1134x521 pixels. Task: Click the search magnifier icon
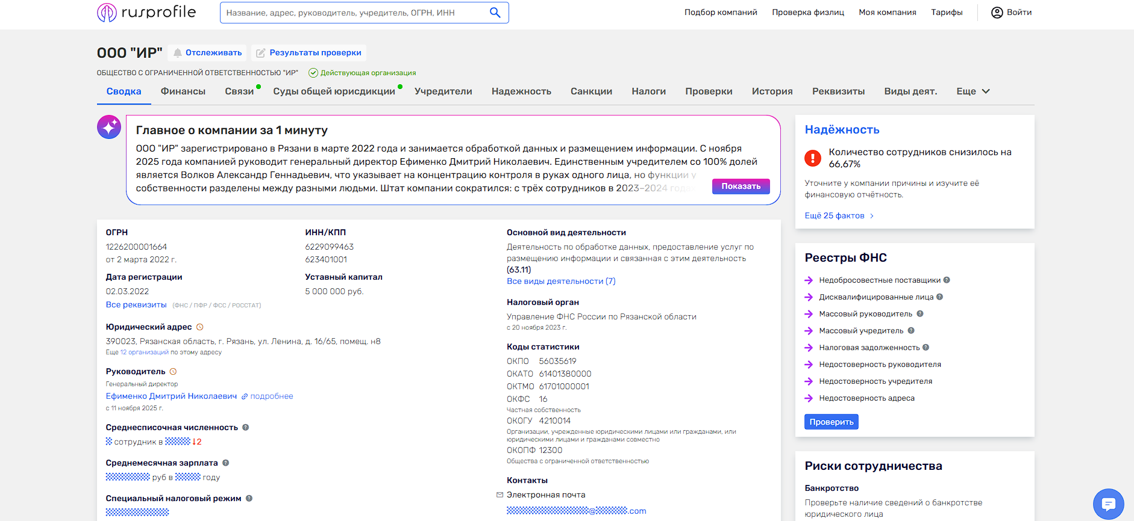(495, 13)
